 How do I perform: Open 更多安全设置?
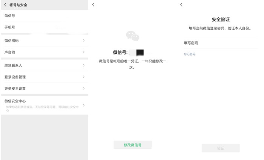coord(45,88)
